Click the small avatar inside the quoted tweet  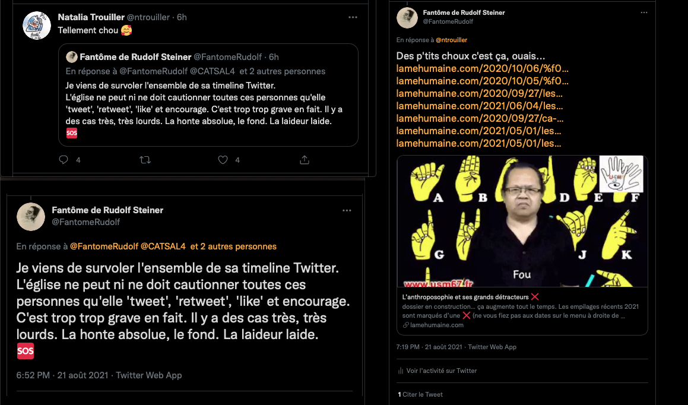(x=72, y=57)
